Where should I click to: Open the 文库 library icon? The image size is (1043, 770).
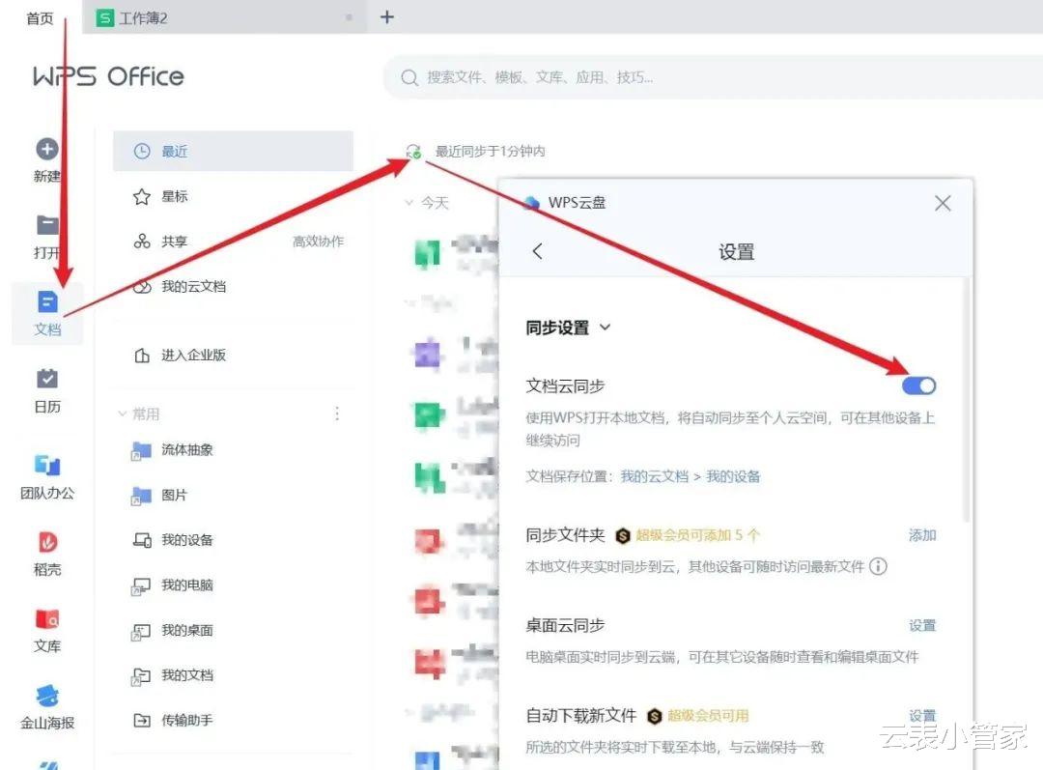pos(47,619)
